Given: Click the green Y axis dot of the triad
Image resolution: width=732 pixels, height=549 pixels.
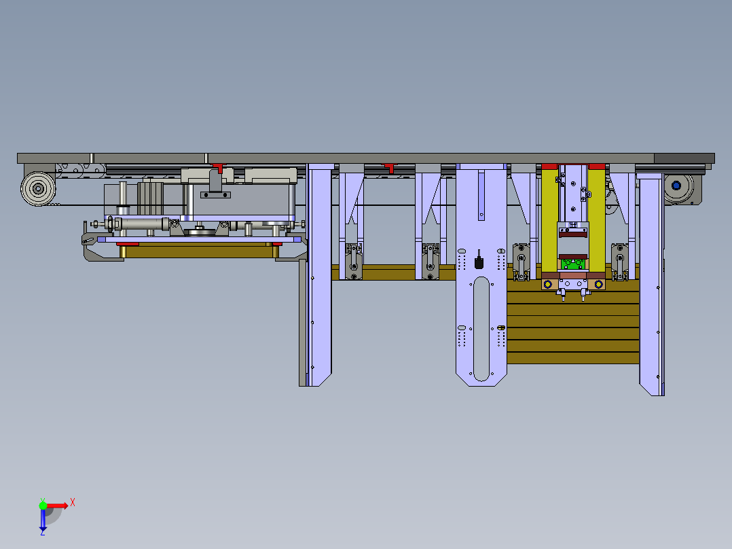Looking at the screenshot, I should pyautogui.click(x=43, y=506).
